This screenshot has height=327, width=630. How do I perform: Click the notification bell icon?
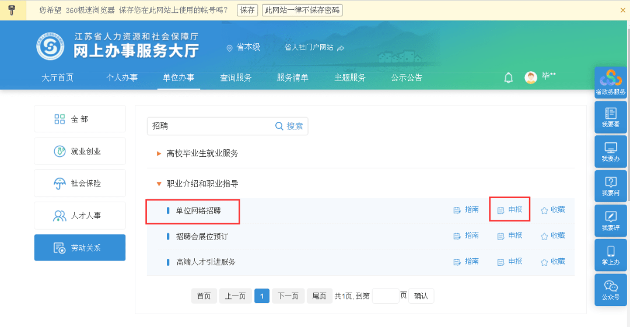click(x=508, y=78)
